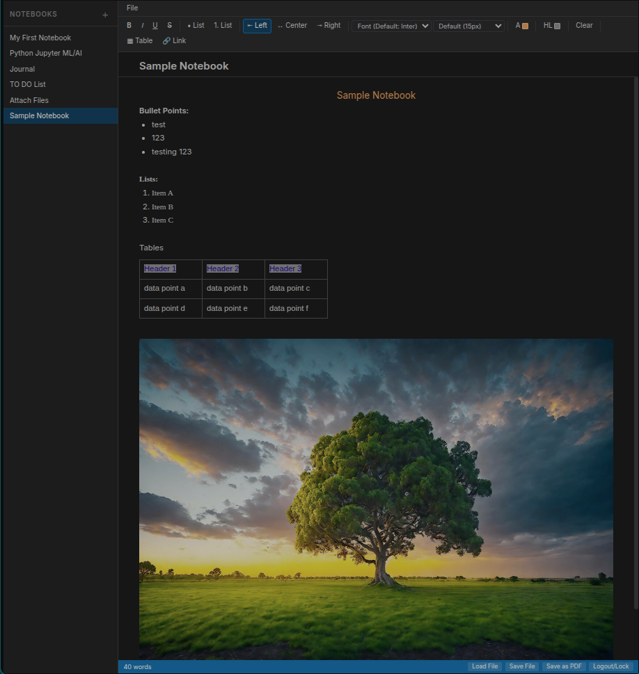Click the Header 3 table cell
Image resolution: width=639 pixels, height=674 pixels.
[x=296, y=269]
